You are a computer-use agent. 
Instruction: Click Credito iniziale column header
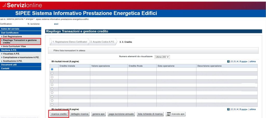[x=74, y=66]
